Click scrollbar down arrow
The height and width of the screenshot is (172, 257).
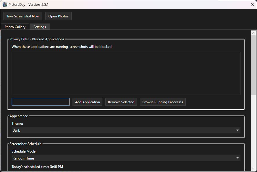click(254, 169)
